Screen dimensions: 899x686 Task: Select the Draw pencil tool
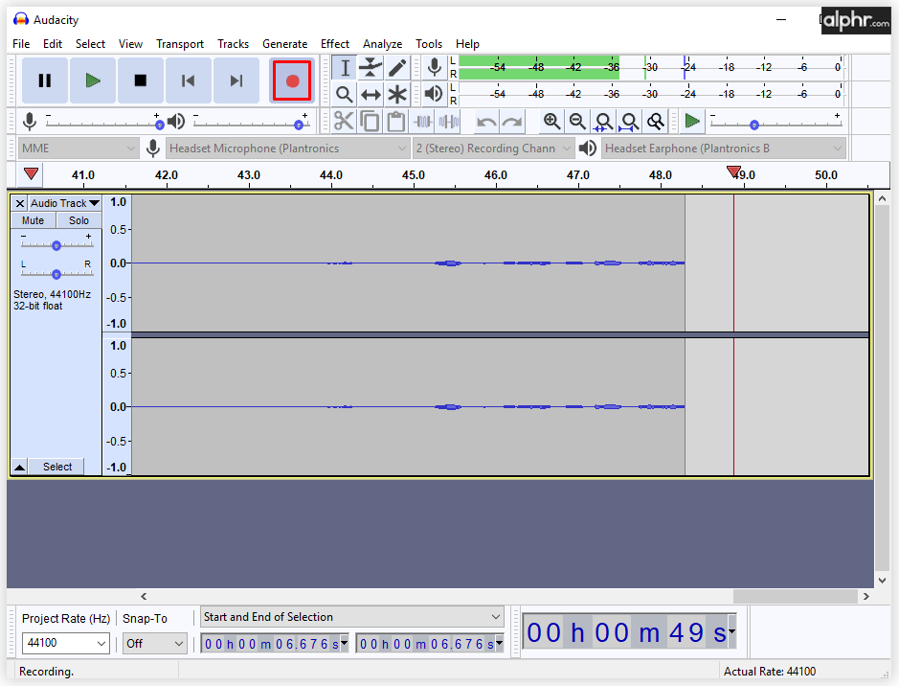[397, 68]
